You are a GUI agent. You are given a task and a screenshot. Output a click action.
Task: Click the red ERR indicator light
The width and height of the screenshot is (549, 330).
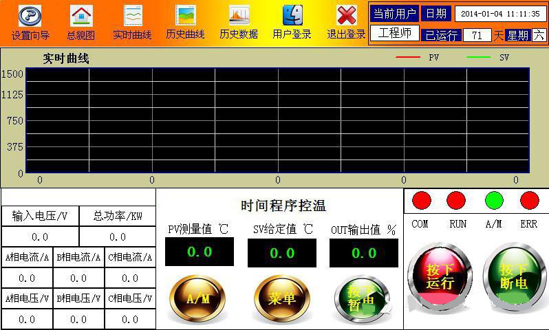click(x=529, y=201)
